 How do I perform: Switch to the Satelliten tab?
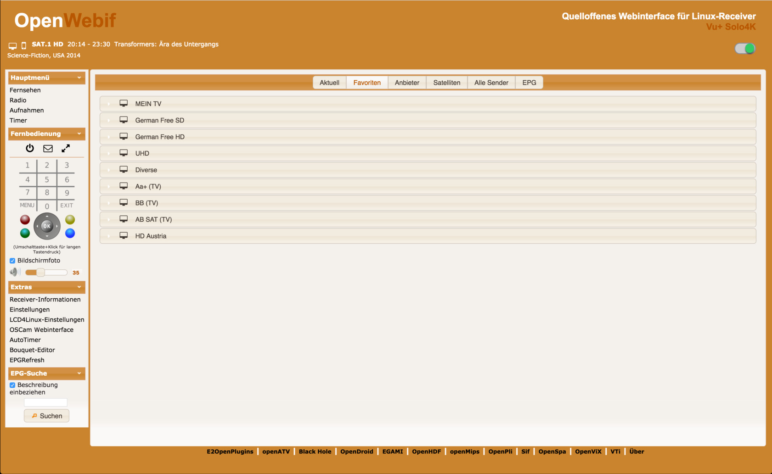coord(446,83)
